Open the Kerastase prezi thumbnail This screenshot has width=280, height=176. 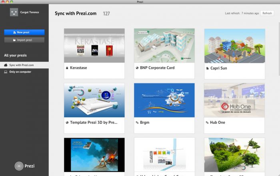click(x=94, y=45)
